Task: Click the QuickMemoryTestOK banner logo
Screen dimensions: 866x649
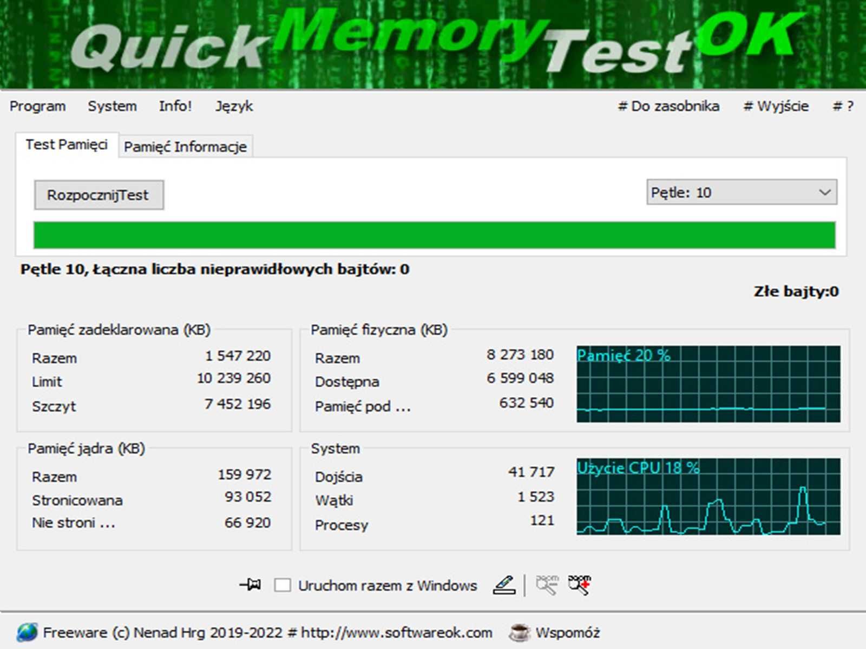Action: pos(433,44)
